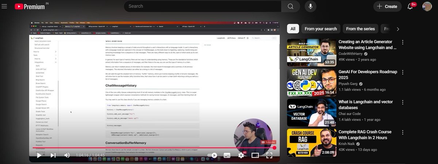438x164 pixels.
Task: Start voice search with microphone icon
Action: pyautogui.click(x=311, y=6)
